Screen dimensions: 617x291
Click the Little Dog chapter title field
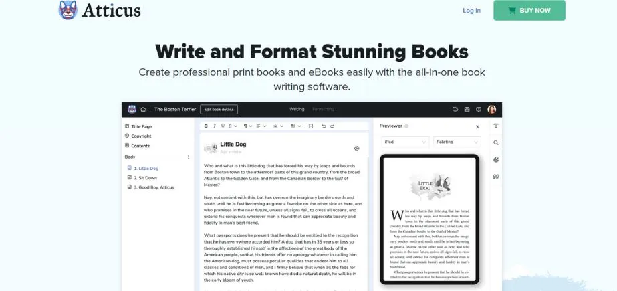(x=233, y=144)
